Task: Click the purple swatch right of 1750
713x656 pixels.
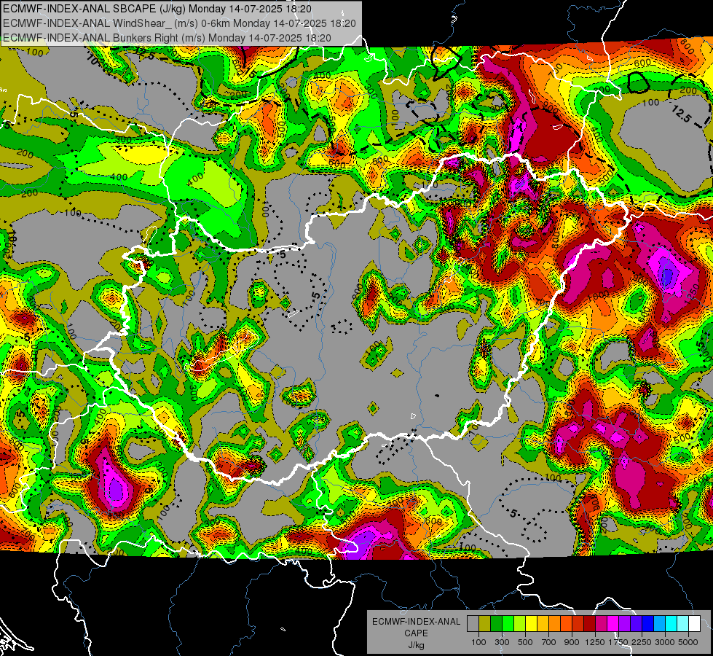Action: (624, 623)
